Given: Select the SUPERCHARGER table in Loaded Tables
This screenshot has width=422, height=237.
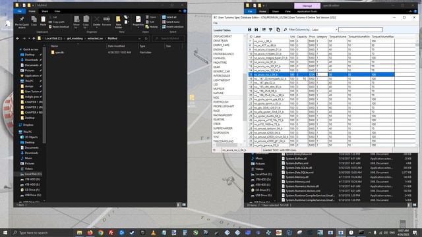Looking at the screenshot, I should (223, 128).
